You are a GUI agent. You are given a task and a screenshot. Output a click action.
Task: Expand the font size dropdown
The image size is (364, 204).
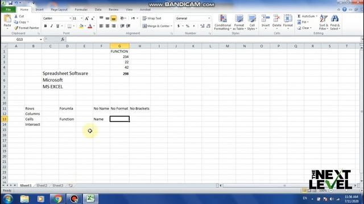click(81, 18)
